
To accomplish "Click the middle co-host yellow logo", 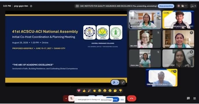I will [103, 32].
